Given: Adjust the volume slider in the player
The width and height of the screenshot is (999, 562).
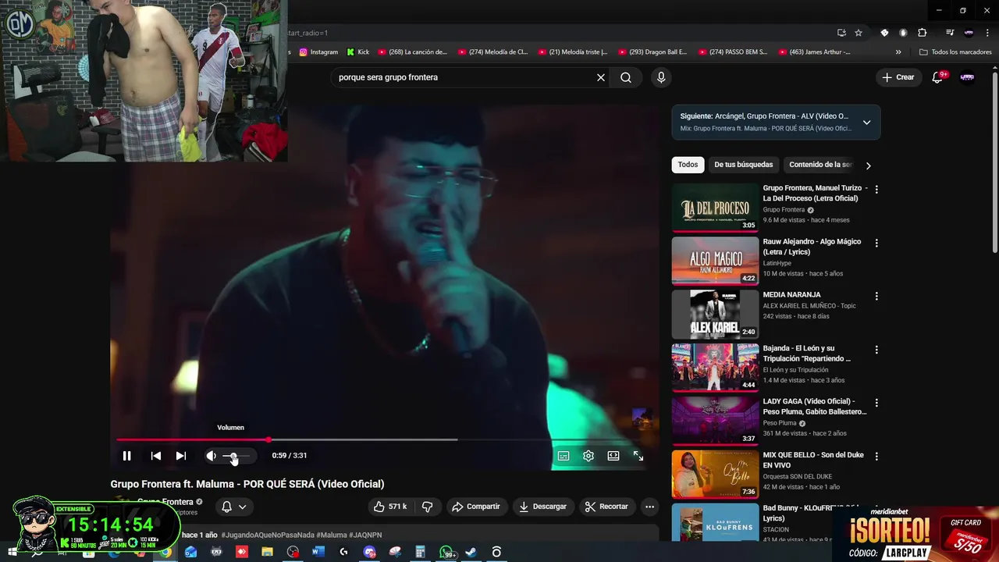Looking at the screenshot, I should (x=236, y=456).
